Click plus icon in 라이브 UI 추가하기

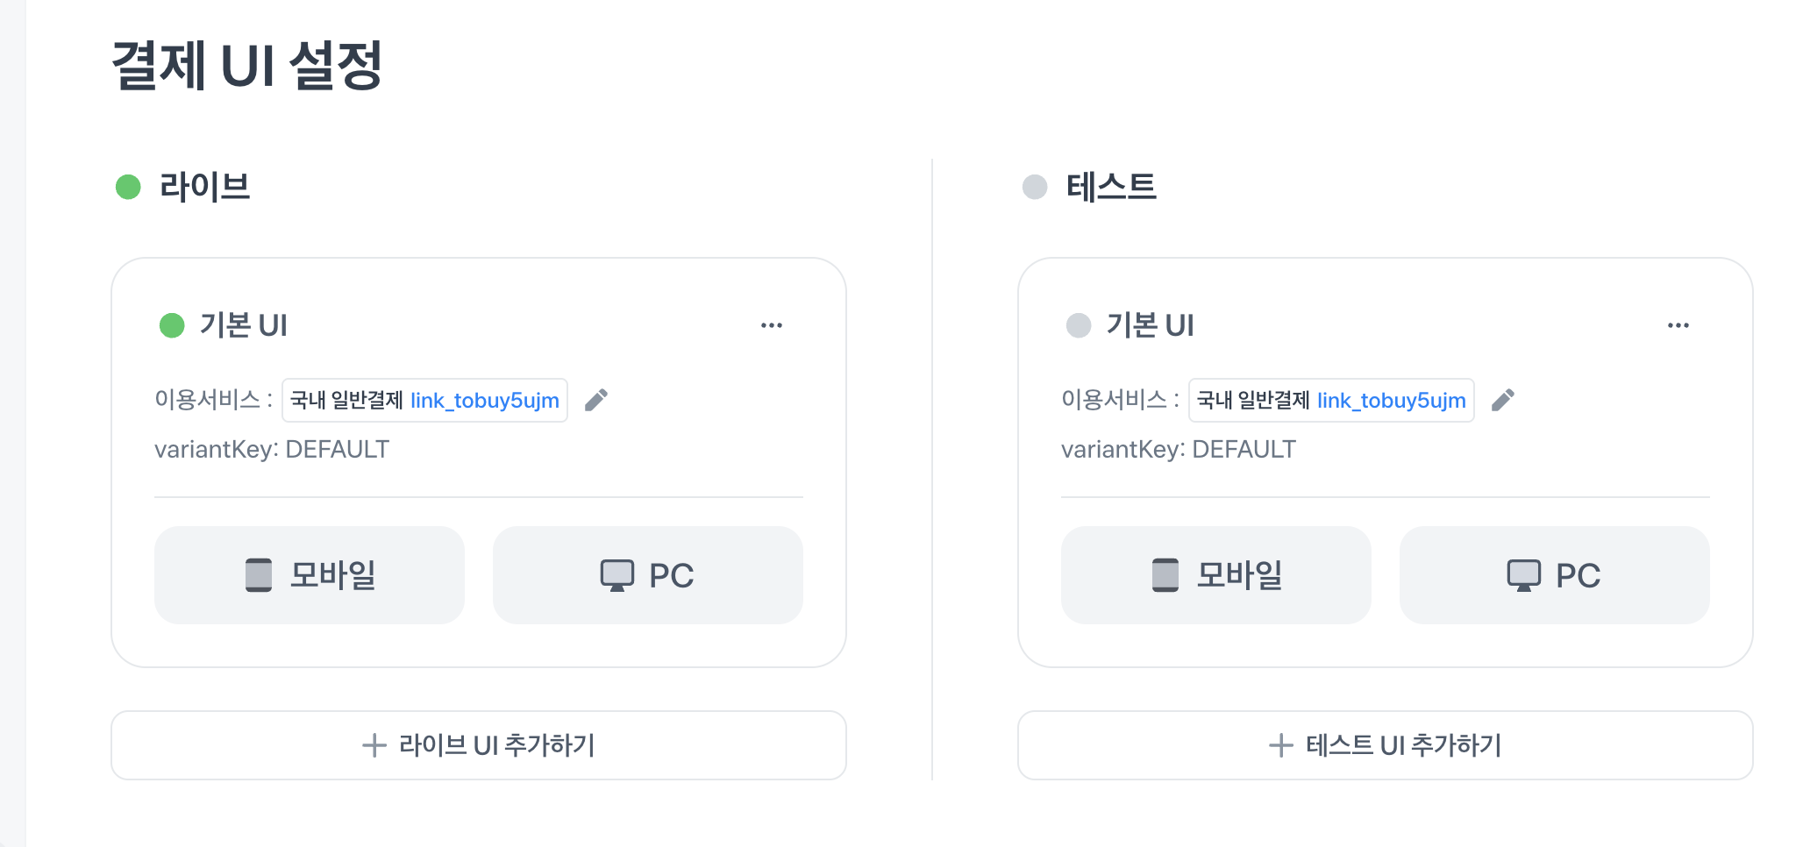click(x=374, y=745)
